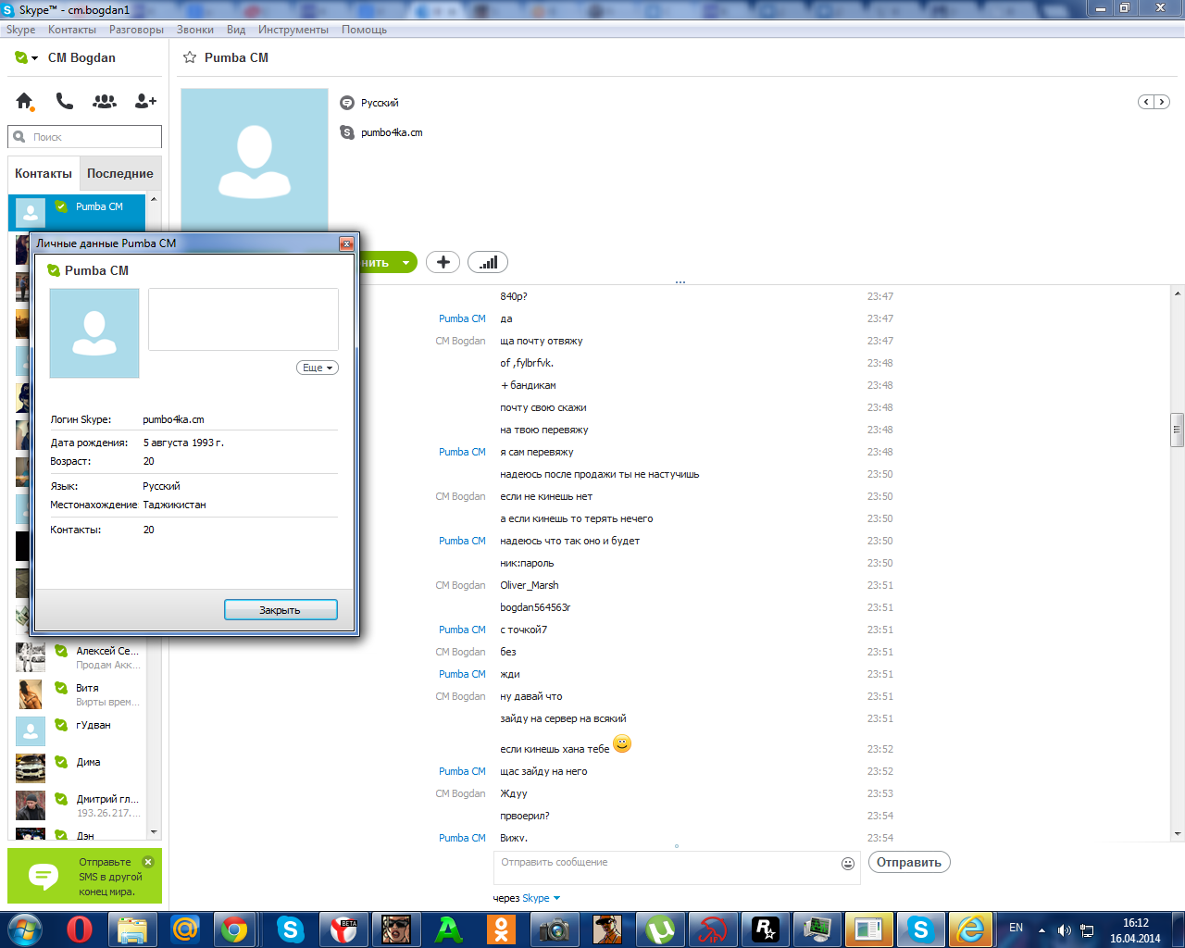Click the add contact icon
Image resolution: width=1185 pixels, height=948 pixels.
coord(145,101)
